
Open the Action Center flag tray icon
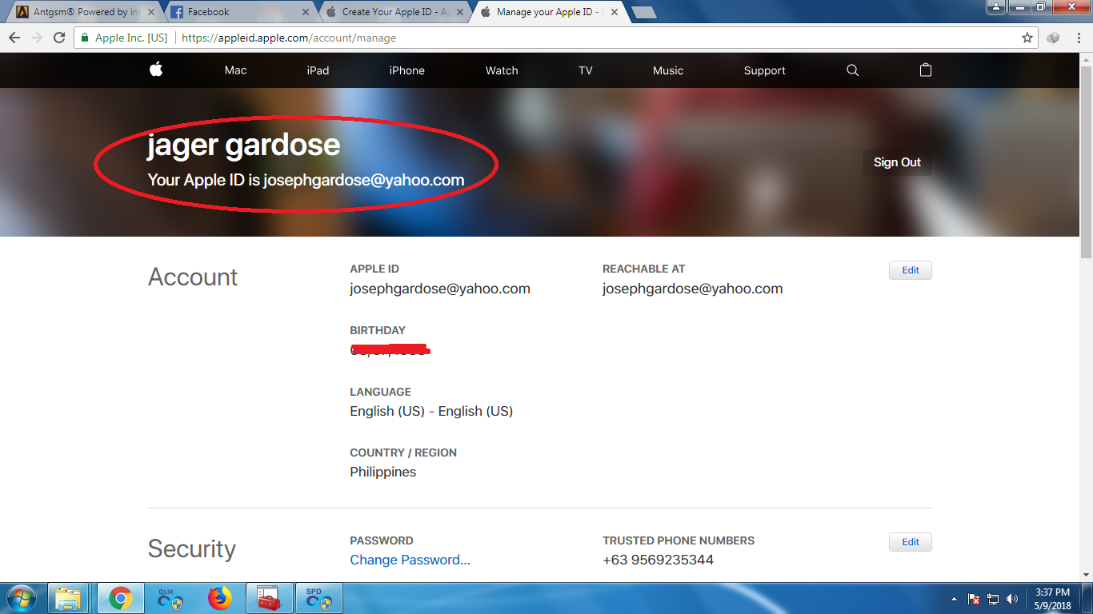(x=974, y=599)
